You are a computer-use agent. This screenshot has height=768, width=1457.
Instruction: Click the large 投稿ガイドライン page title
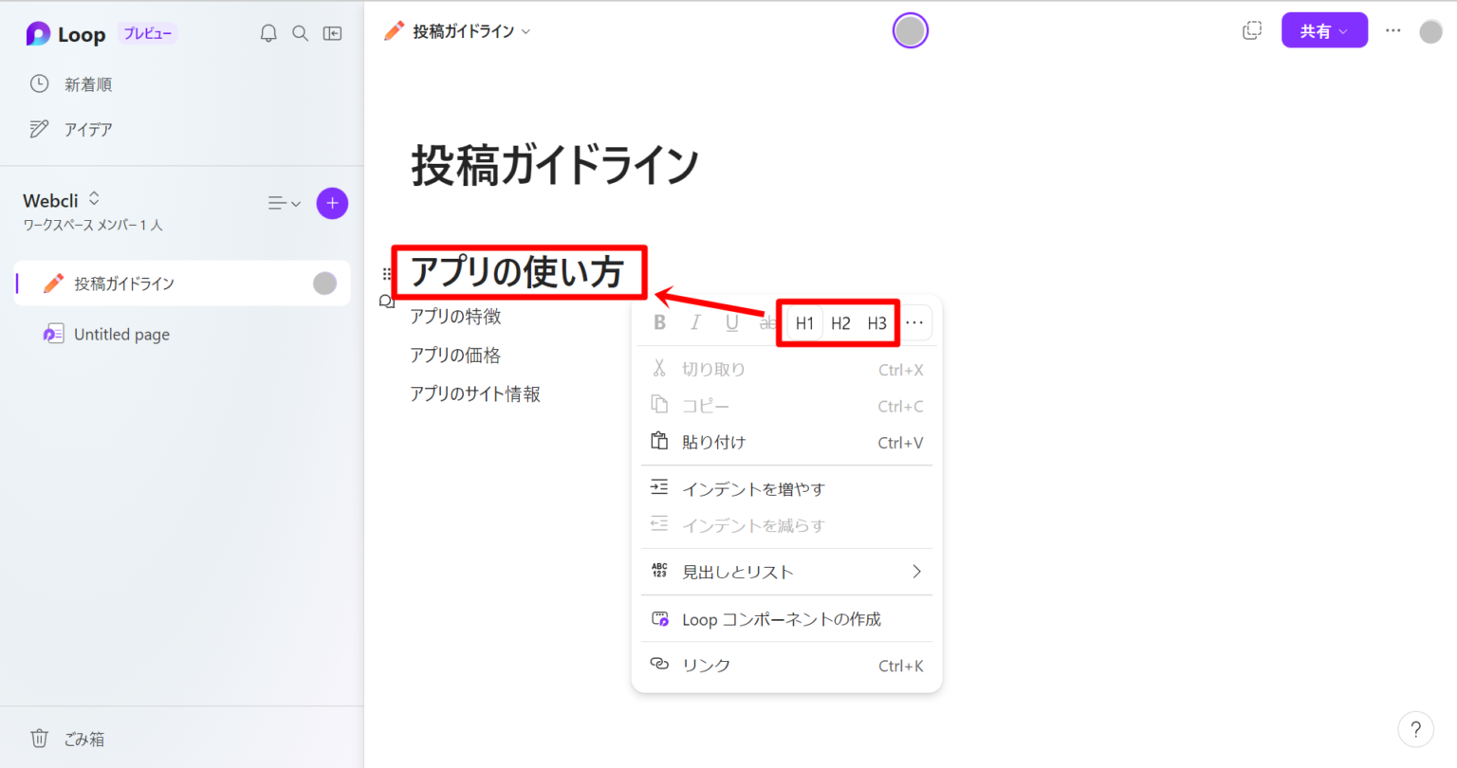(555, 165)
